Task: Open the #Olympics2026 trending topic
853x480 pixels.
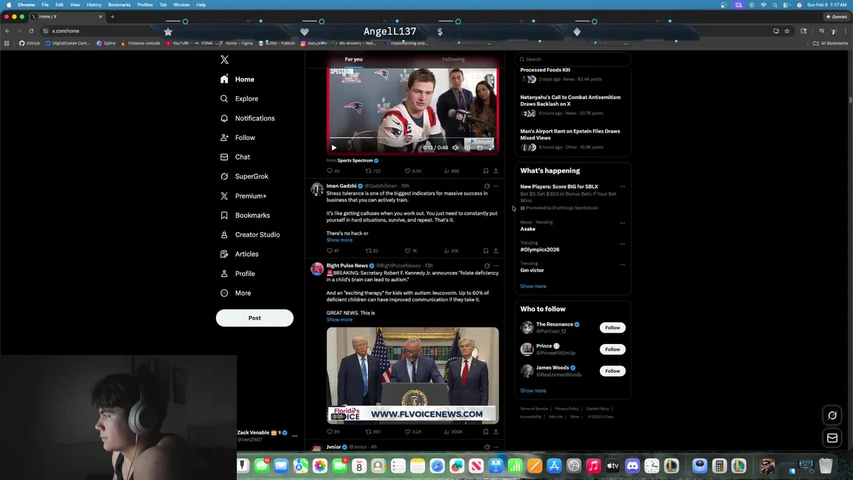Action: tap(540, 249)
